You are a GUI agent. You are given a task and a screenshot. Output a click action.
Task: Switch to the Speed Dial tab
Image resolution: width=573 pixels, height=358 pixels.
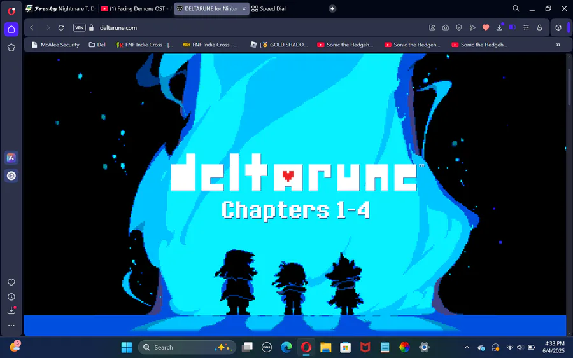269,8
